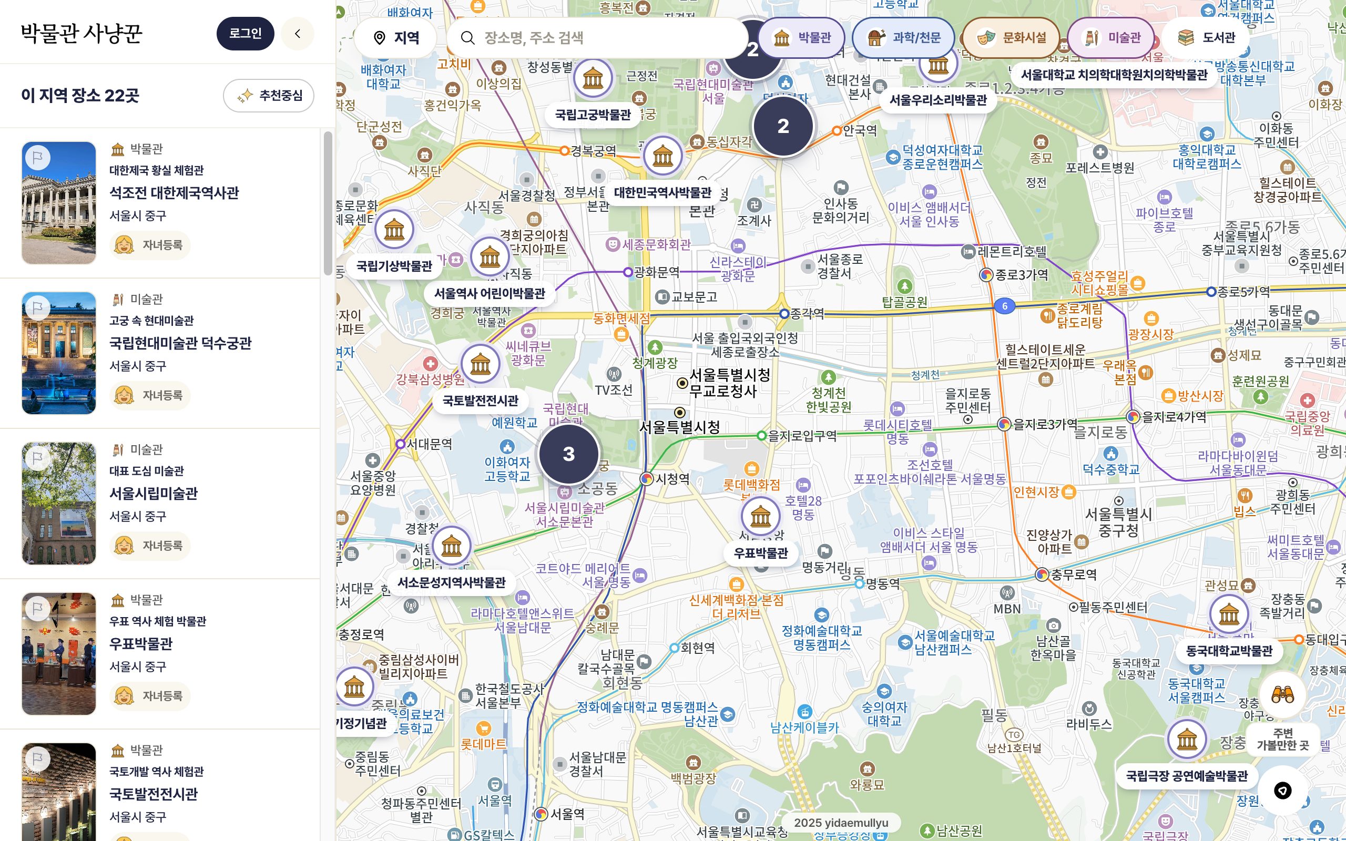This screenshot has width=1346, height=841.
Task: Click the 서울대학교 치의학대학원치의학박물관 map label
Action: (1114, 75)
